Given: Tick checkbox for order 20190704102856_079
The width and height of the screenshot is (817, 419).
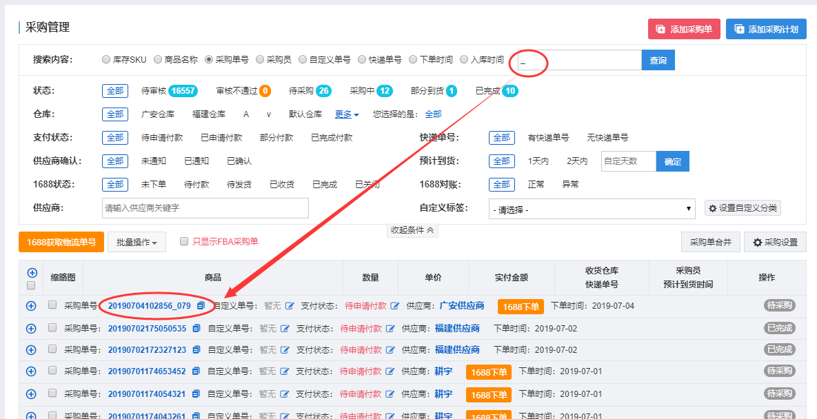Looking at the screenshot, I should [x=52, y=305].
